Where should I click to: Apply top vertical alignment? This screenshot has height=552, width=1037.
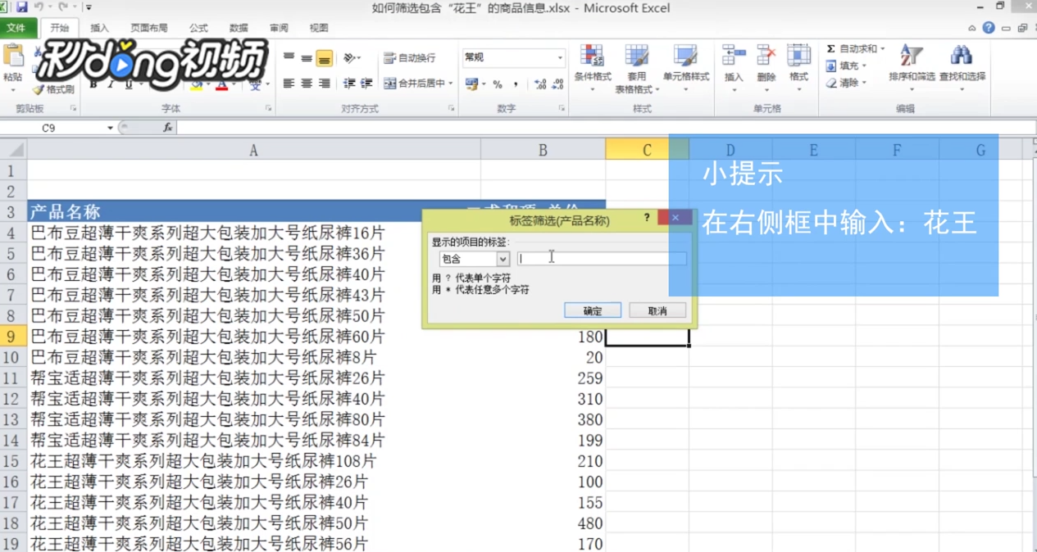(289, 58)
